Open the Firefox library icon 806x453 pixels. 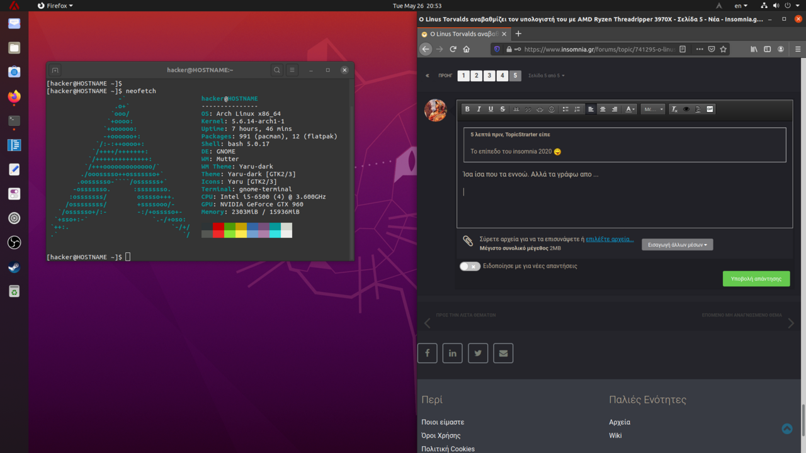(754, 49)
